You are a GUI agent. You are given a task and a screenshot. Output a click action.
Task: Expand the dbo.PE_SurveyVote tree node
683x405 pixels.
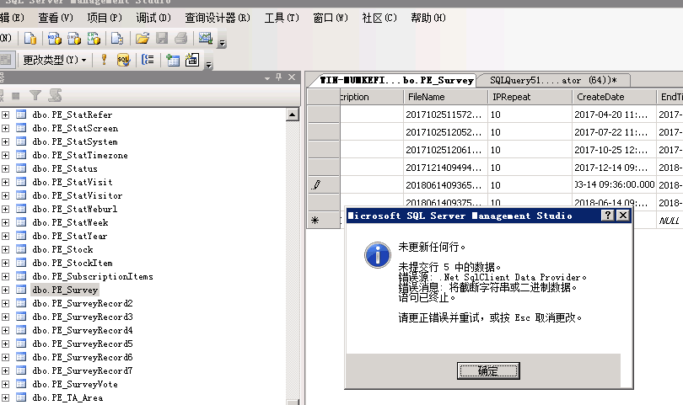point(6,384)
